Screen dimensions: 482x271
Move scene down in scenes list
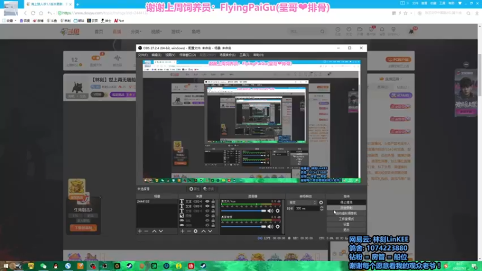[161, 231]
